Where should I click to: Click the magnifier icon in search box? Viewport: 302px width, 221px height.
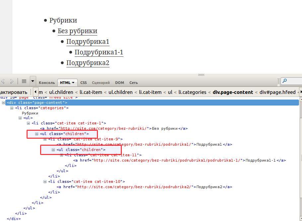click(285, 81)
